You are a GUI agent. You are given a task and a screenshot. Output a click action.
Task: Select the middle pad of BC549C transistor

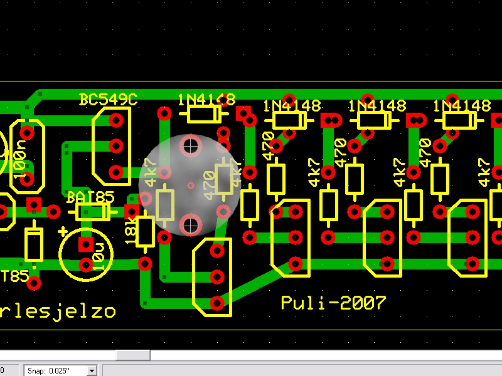[116, 146]
